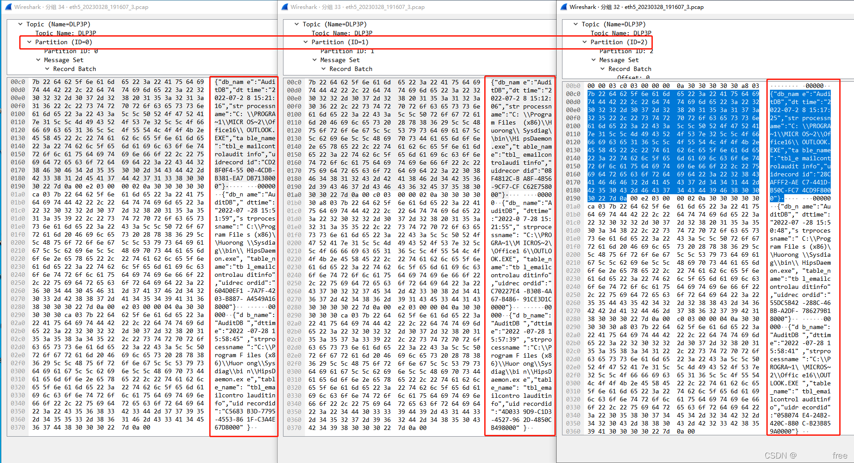Click hex offset 0370 in packet 34 window

[18, 427]
